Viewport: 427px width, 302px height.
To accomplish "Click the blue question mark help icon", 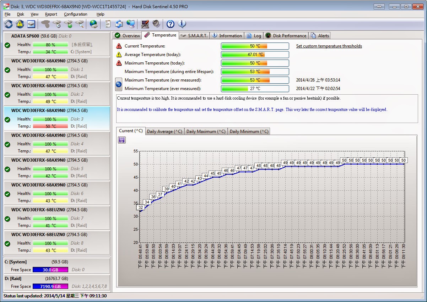I will (x=171, y=24).
